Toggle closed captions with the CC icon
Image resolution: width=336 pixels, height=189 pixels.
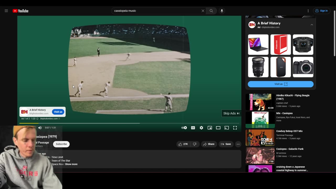pos(193,128)
